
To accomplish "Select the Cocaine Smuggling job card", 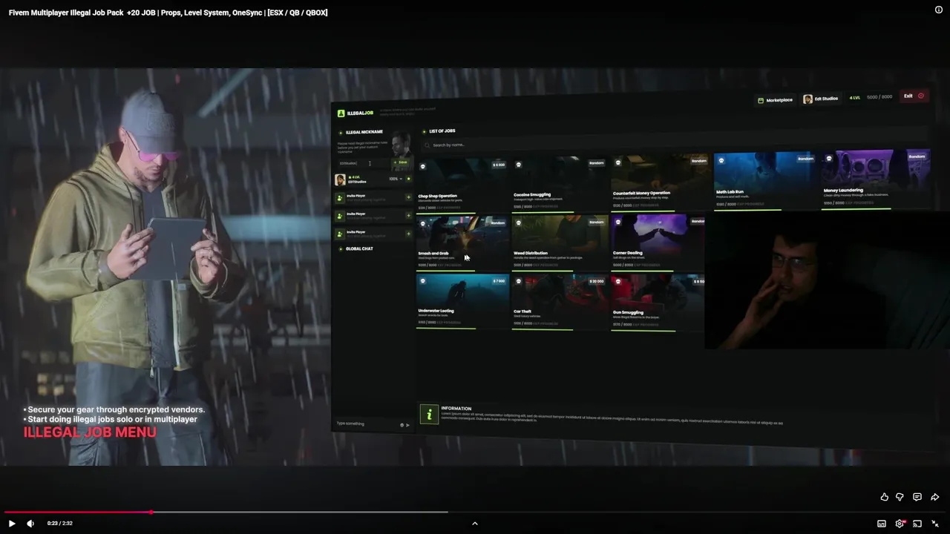I will pyautogui.click(x=559, y=184).
